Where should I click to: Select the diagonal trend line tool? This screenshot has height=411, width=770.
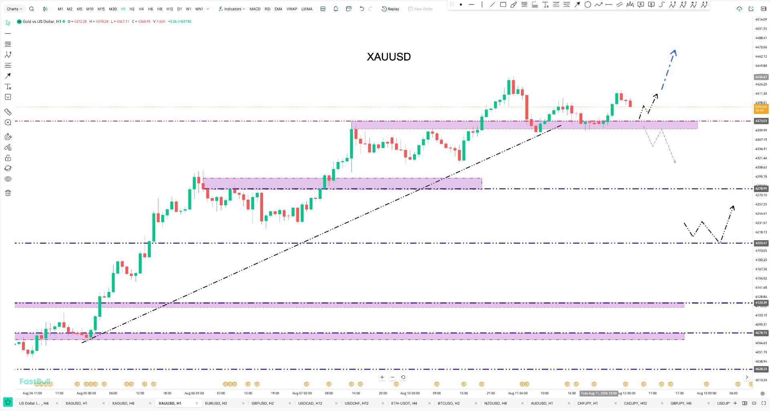[x=492, y=5]
